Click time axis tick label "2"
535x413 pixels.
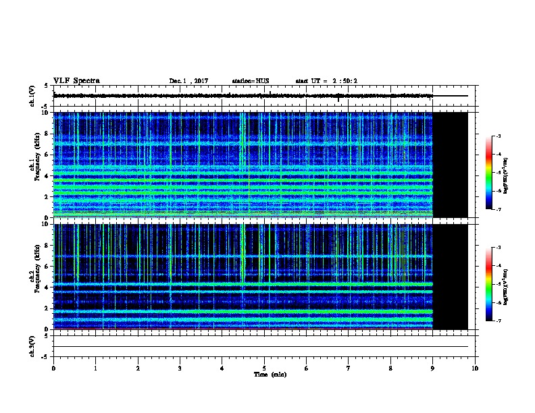coord(138,368)
